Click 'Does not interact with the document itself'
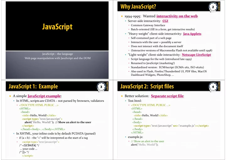The image size is (226, 160). 157,46
